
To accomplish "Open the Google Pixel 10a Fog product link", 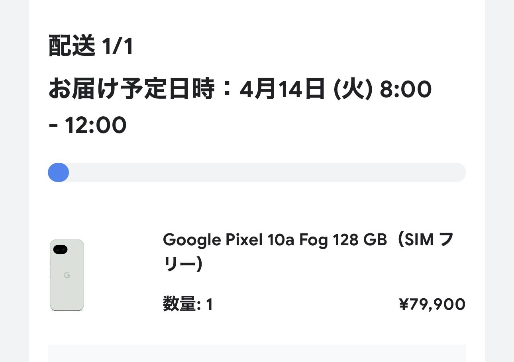I will click(x=275, y=239).
